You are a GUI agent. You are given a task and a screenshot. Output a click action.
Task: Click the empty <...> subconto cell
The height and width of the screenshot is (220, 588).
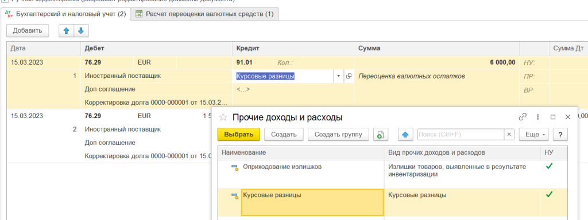(243, 89)
